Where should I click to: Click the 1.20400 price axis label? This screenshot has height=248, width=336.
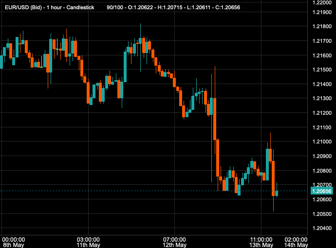click(x=322, y=228)
